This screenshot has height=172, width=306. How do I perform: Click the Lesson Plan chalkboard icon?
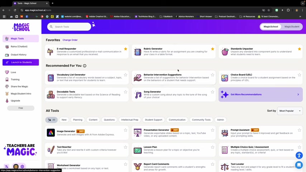[x=138, y=150]
